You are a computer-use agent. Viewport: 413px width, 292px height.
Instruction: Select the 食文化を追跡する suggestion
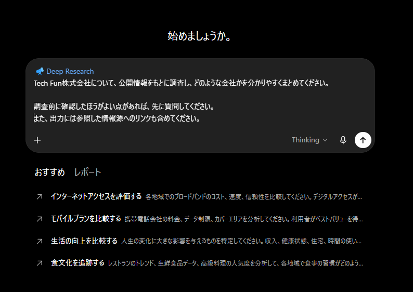[199, 263]
